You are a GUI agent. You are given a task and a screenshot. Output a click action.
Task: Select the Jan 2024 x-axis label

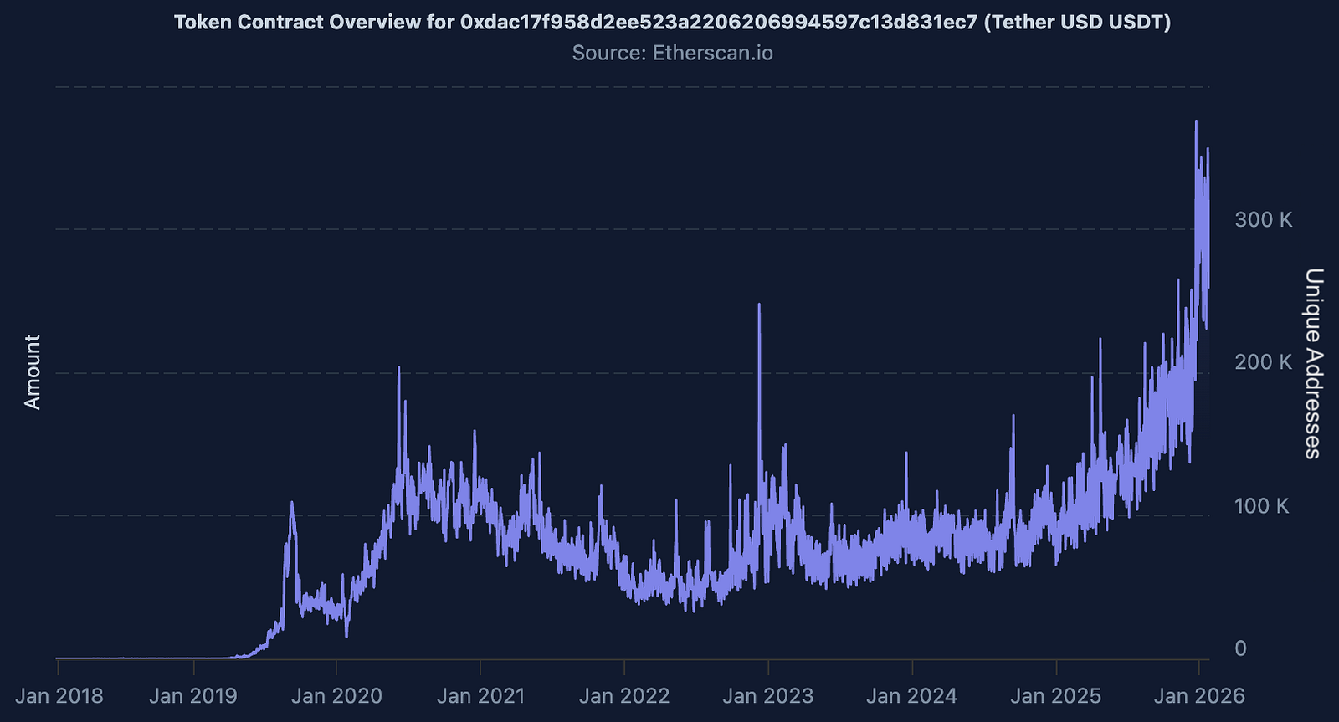click(911, 696)
